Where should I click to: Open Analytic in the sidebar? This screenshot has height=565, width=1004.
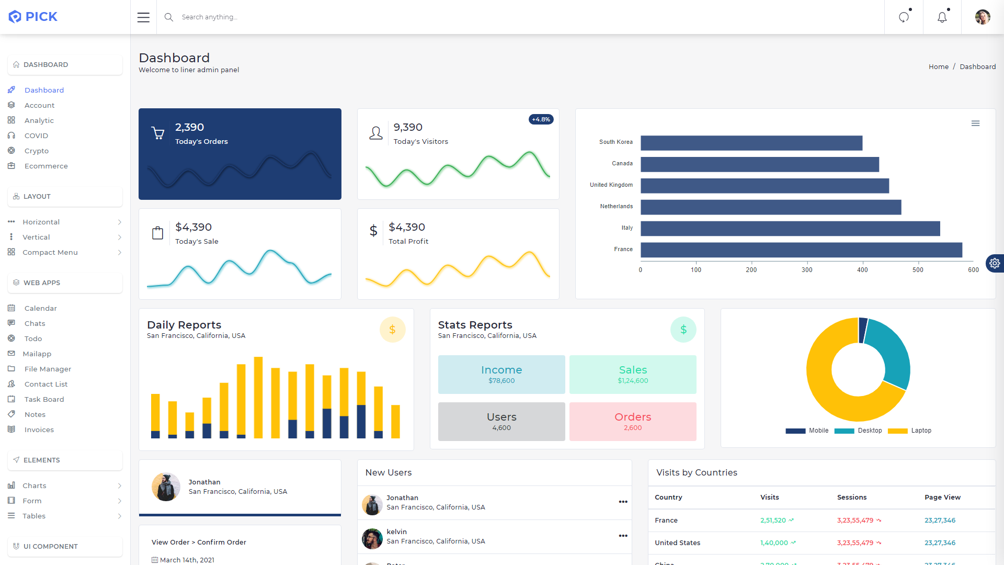39,120
